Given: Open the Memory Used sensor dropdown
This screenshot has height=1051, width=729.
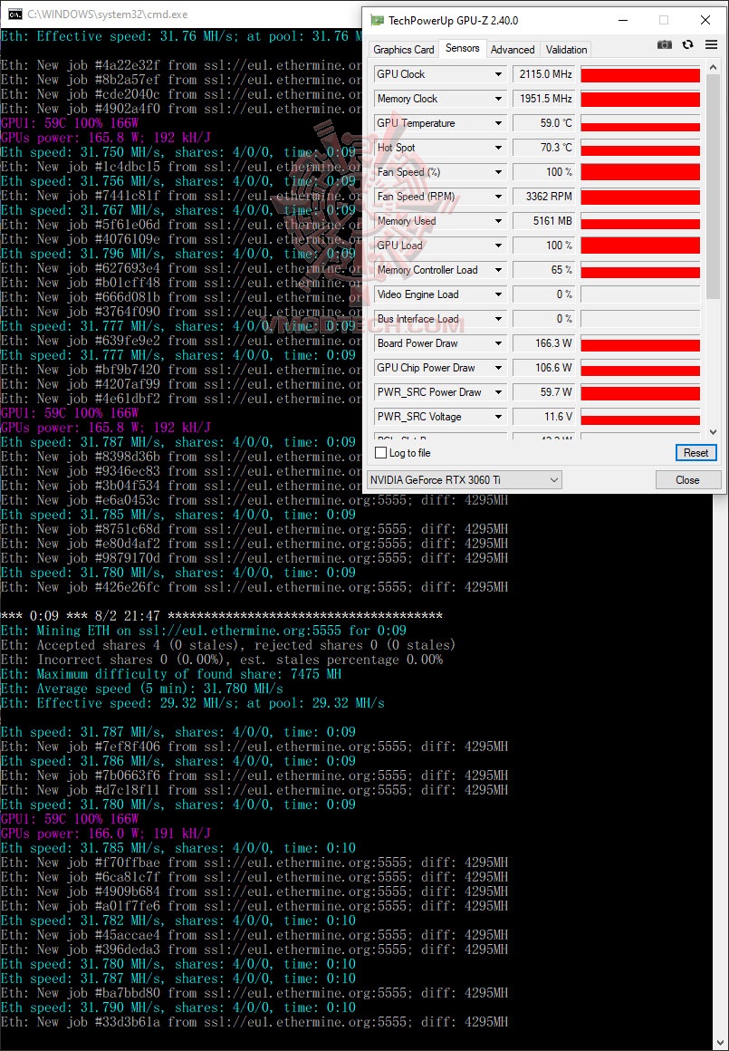Looking at the screenshot, I should (498, 221).
